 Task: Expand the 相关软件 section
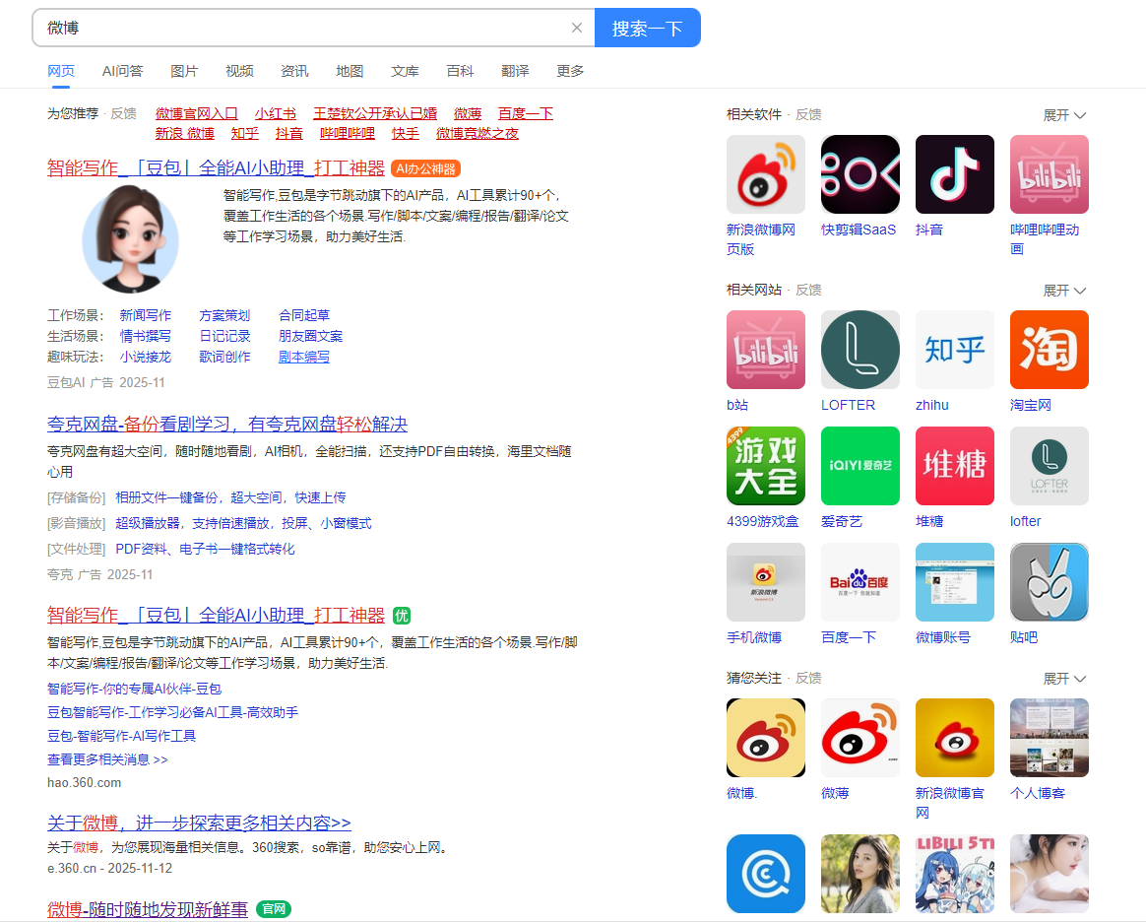[1064, 115]
